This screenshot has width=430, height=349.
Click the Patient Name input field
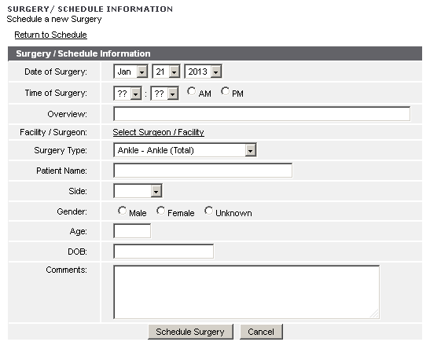tap(203, 171)
